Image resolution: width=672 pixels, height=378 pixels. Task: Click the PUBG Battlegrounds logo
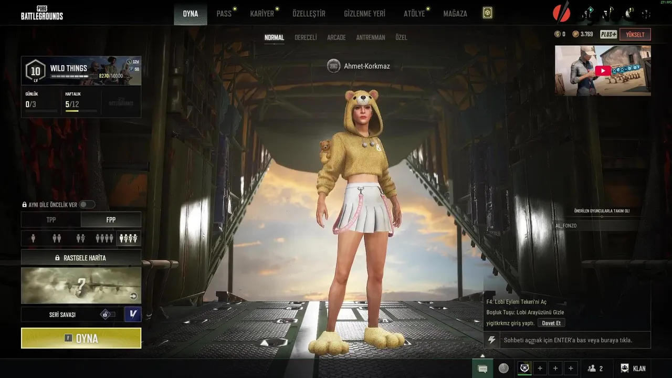tap(42, 13)
